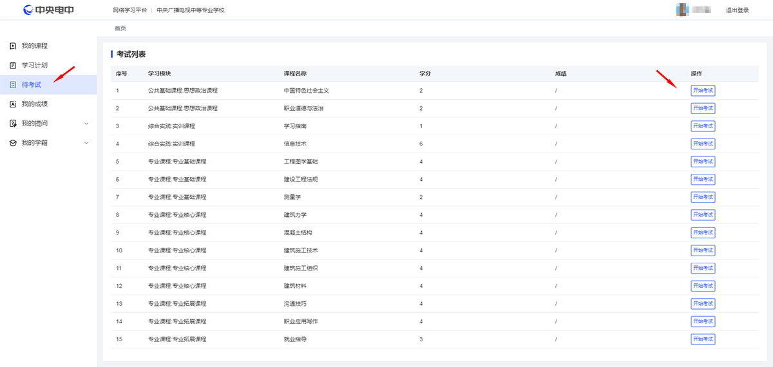The image size is (773, 367).
Task: Start the 就业指导 exam
Action: [703, 339]
